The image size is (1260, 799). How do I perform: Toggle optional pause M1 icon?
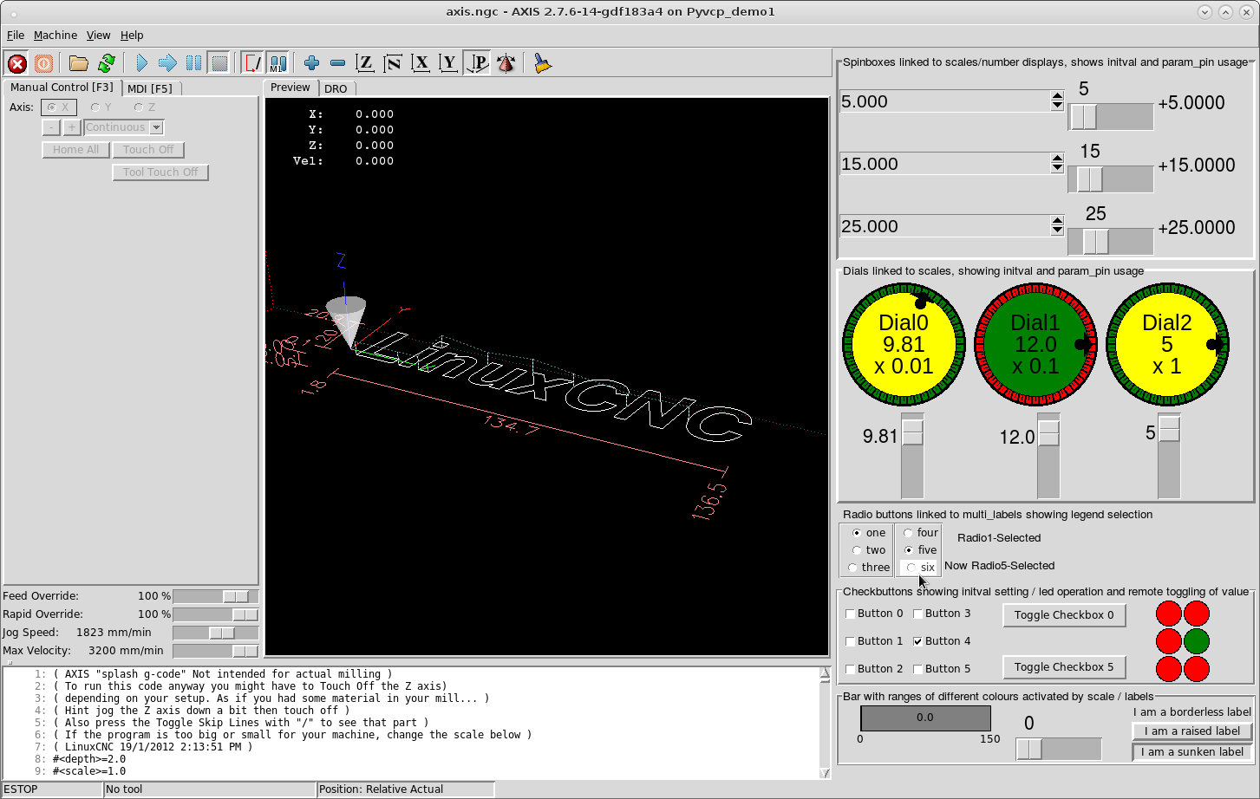277,63
